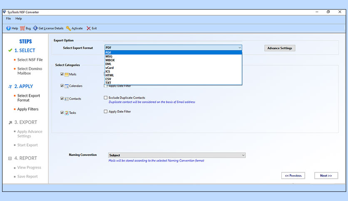
Task: Click Save Report step
Action: point(27,176)
